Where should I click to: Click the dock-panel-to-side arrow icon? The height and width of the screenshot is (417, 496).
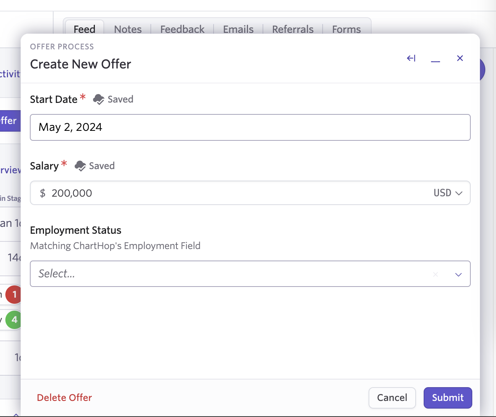(411, 58)
